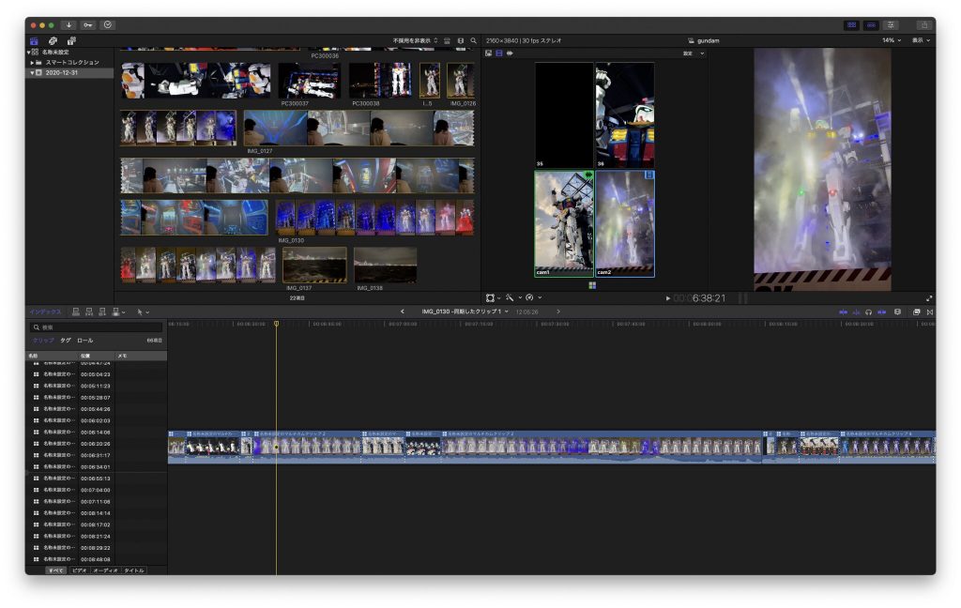Click the Import Media arrow icon
The width and height of the screenshot is (961, 608).
tap(70, 24)
